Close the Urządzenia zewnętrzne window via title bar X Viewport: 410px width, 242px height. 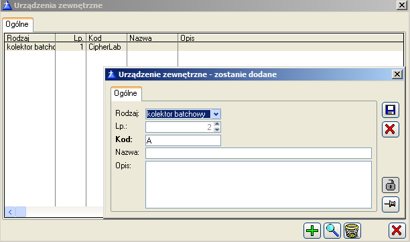pos(402,5)
